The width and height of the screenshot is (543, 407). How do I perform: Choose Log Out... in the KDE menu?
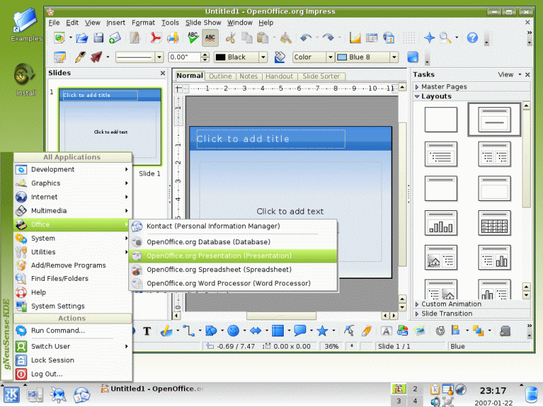tap(73, 374)
